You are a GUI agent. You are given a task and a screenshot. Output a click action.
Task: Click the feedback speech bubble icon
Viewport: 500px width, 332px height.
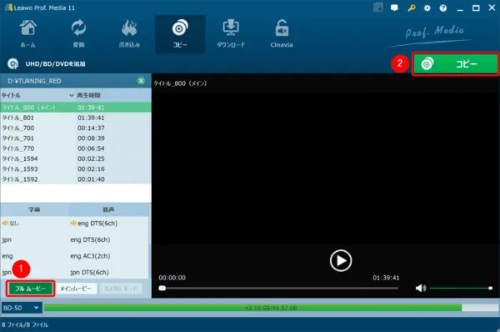point(394,8)
